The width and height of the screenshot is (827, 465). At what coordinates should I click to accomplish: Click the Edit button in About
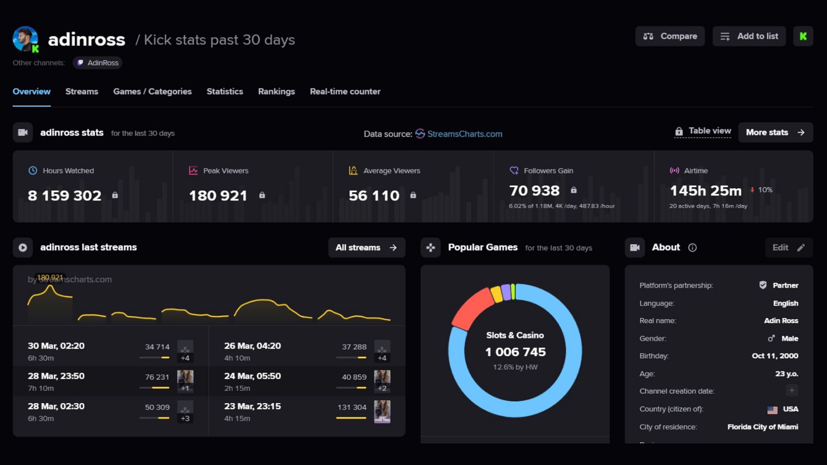[789, 248]
